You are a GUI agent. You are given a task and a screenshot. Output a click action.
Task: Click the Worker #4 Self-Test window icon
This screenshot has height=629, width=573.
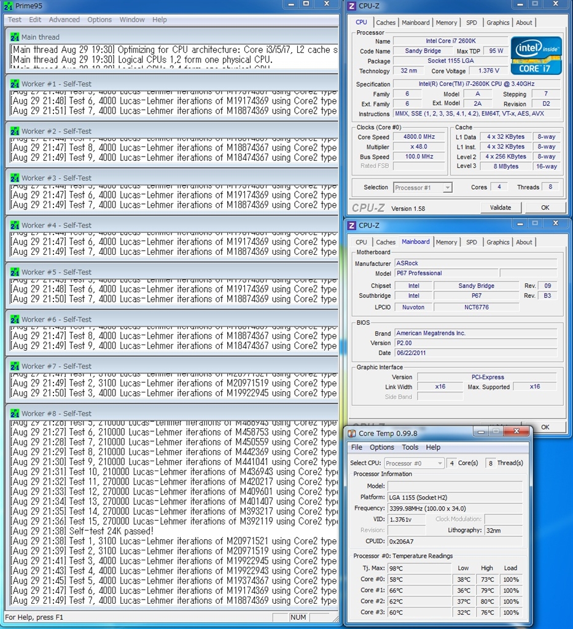pyautogui.click(x=15, y=225)
